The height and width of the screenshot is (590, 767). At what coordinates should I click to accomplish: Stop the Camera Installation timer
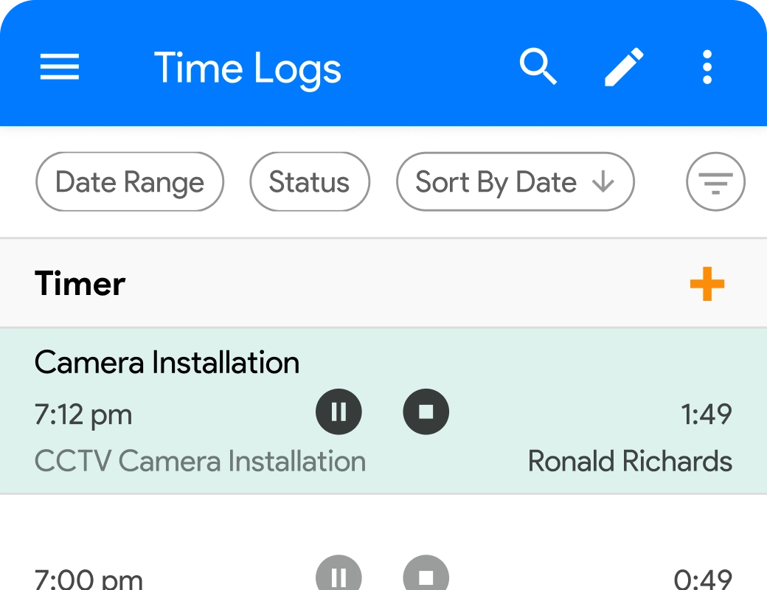426,412
